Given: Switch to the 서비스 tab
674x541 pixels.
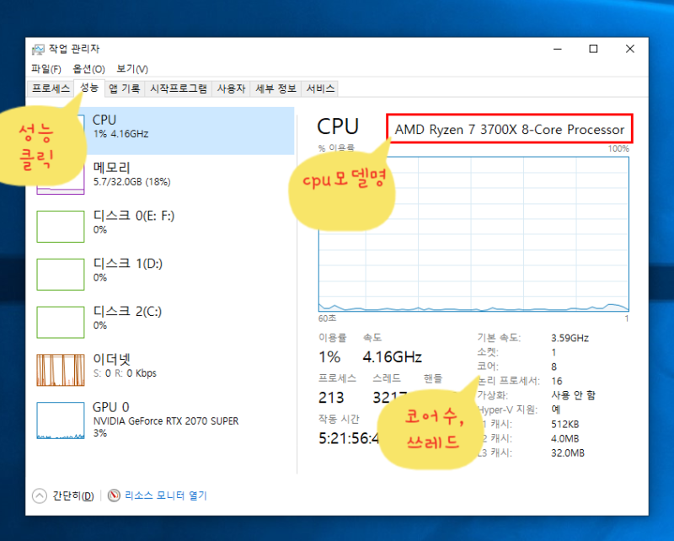Looking at the screenshot, I should [320, 88].
